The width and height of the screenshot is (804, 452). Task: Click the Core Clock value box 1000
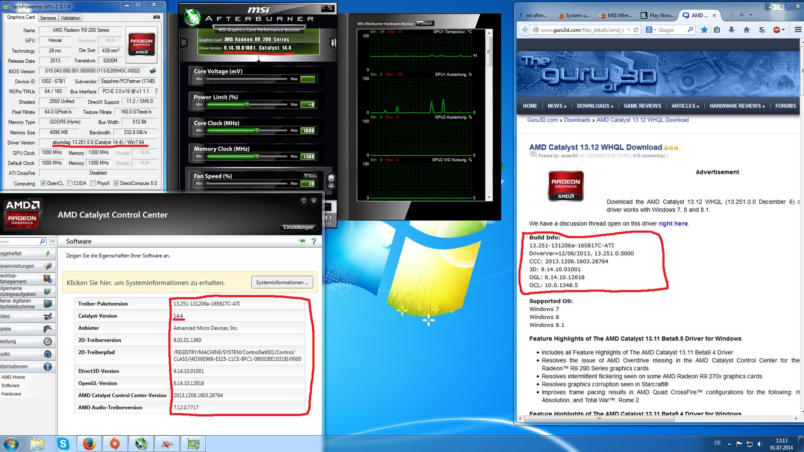[308, 130]
